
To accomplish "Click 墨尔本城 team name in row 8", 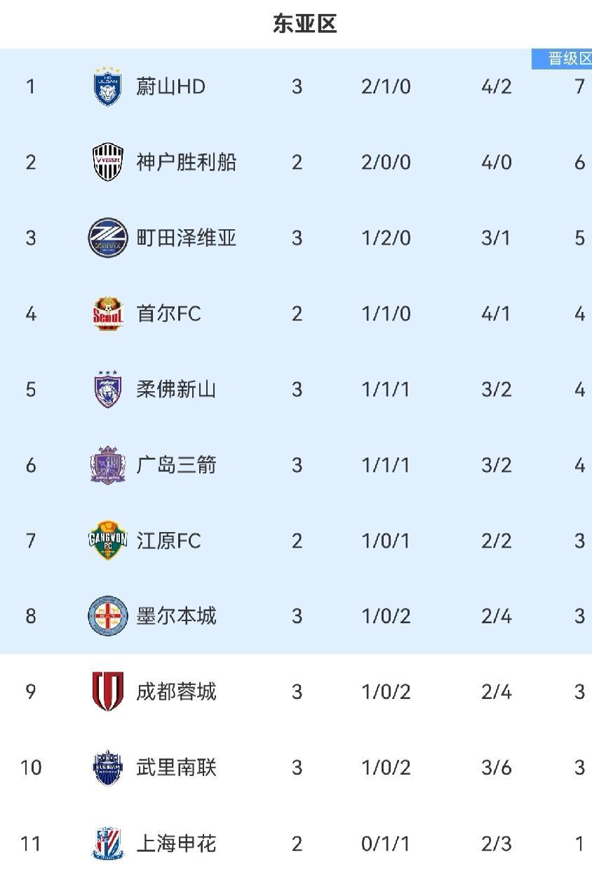I will [x=176, y=617].
